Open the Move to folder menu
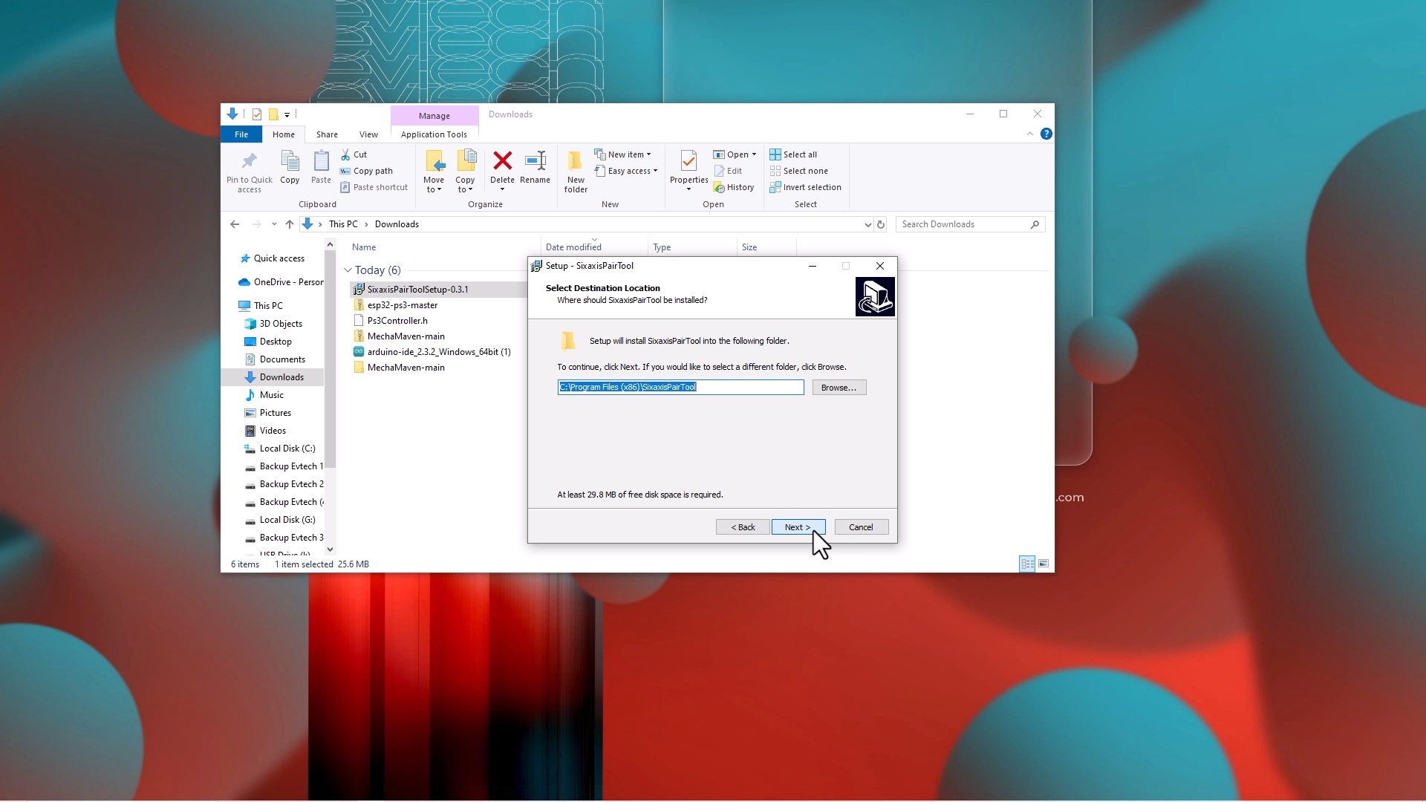Image resolution: width=1426 pixels, height=802 pixels. 434,171
